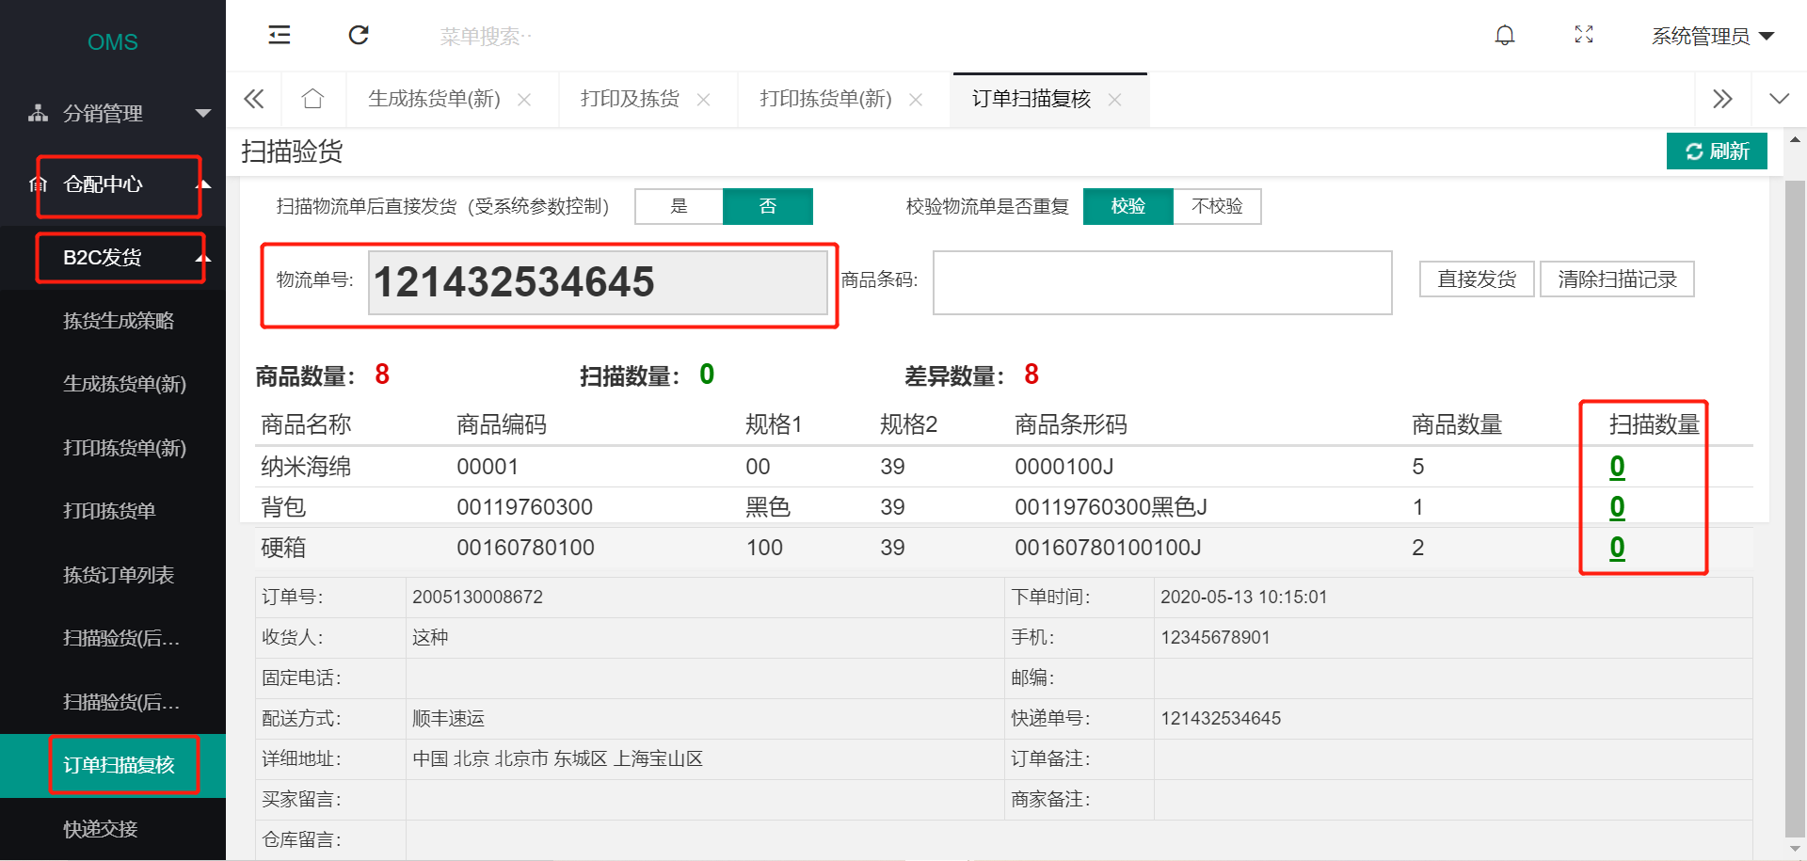Select product code 00119760300 cell

click(524, 507)
